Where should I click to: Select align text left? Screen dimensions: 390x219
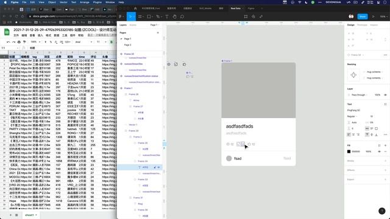(x=349, y=134)
